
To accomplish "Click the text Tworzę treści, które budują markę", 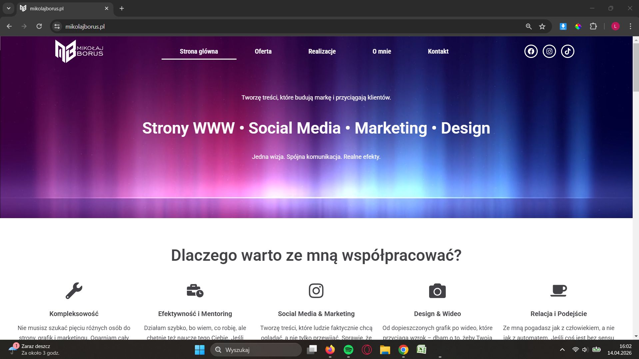I will 316,98.
